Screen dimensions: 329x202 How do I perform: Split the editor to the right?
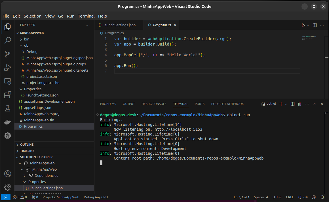315,25
